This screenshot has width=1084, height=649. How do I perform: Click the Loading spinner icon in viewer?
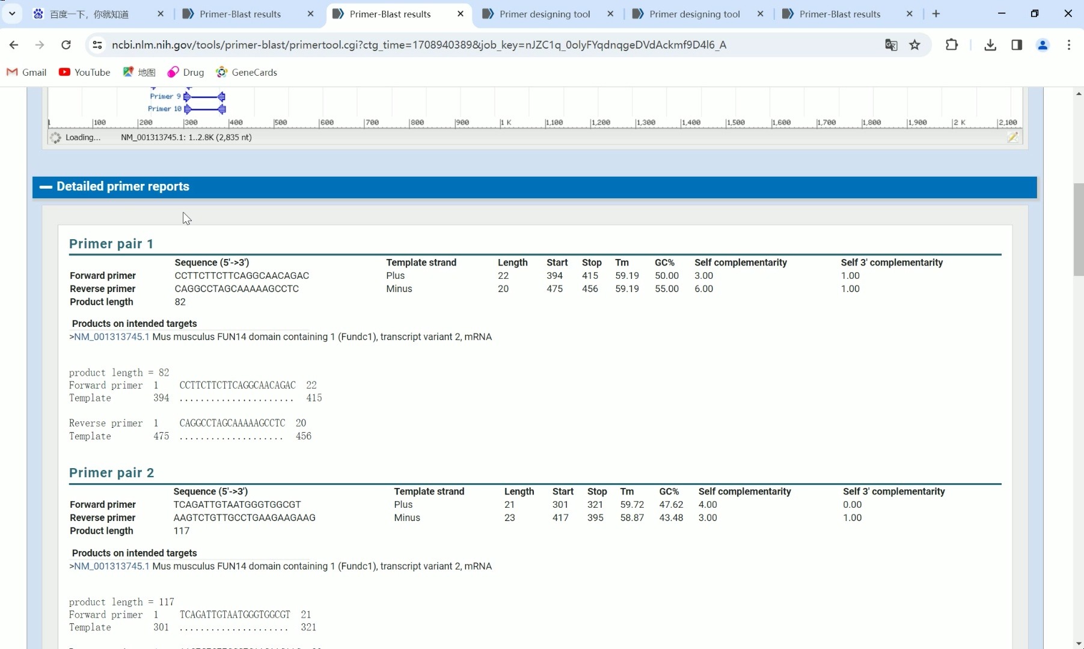(55, 138)
